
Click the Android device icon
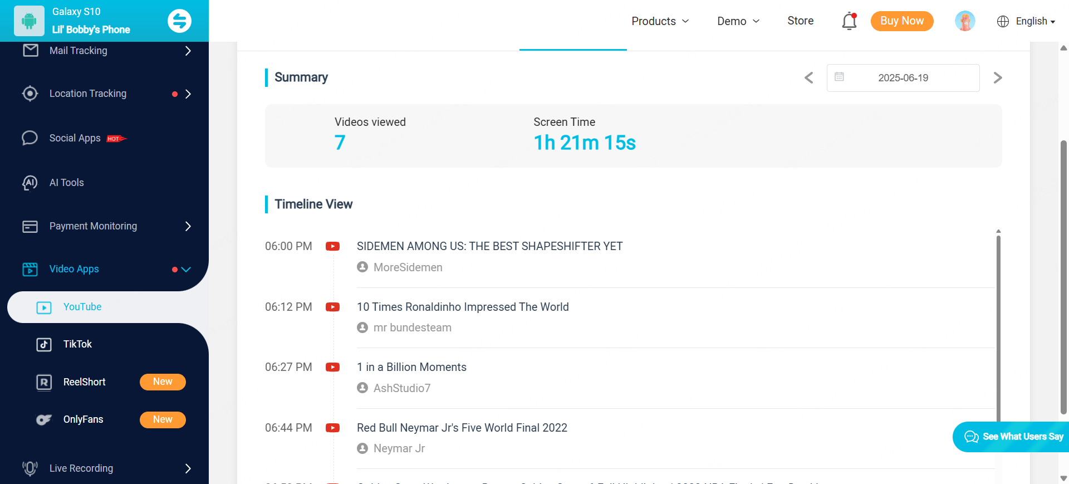click(x=29, y=21)
